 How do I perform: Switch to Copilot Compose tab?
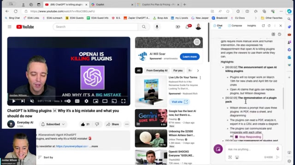click(235, 26)
